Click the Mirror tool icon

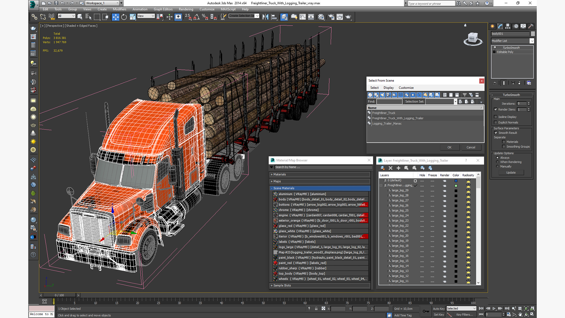click(x=265, y=17)
